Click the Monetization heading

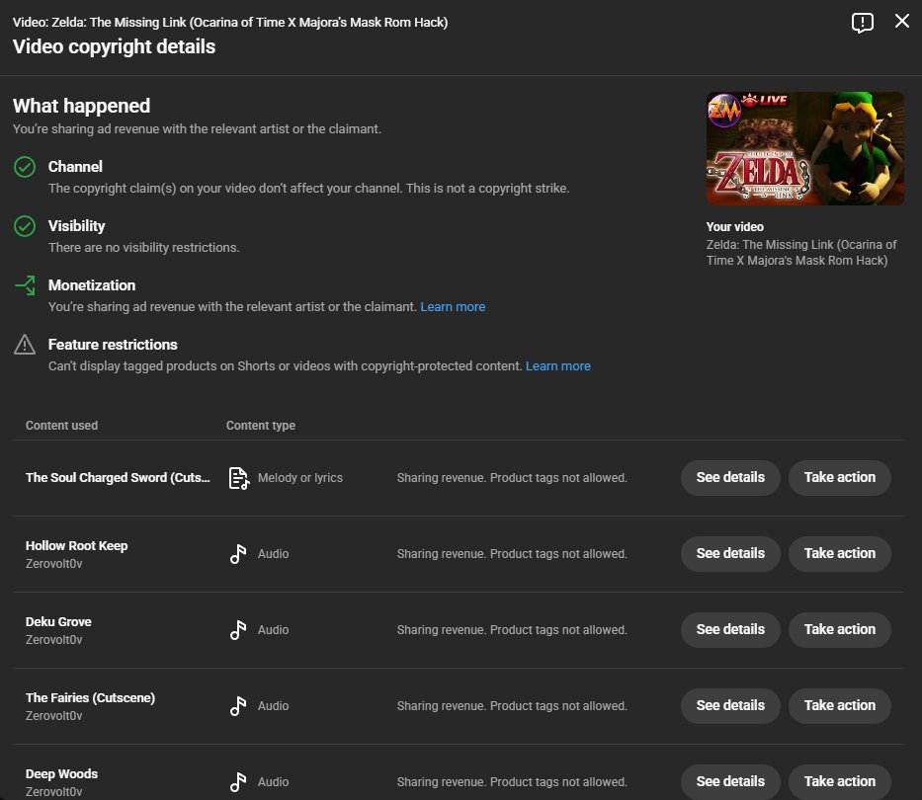point(92,285)
